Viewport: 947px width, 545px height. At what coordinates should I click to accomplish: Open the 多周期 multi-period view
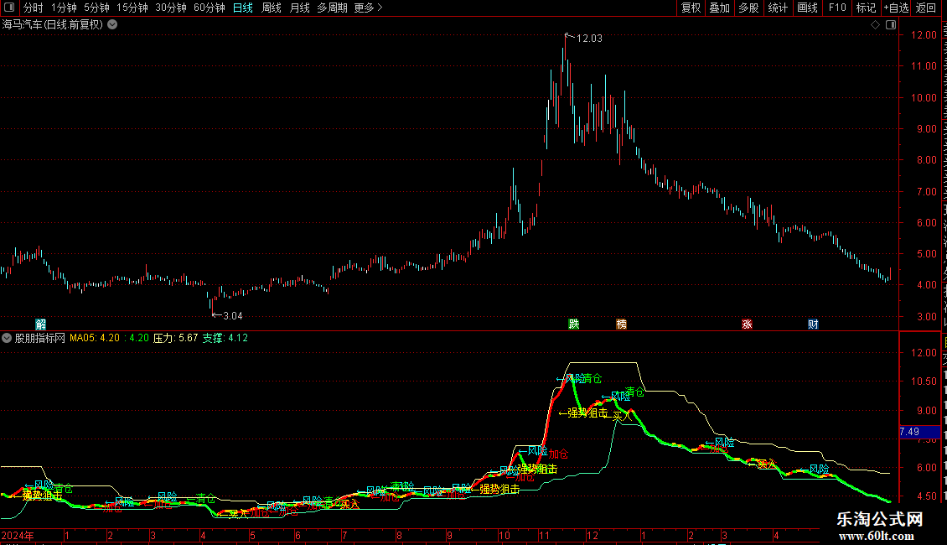[x=332, y=8]
